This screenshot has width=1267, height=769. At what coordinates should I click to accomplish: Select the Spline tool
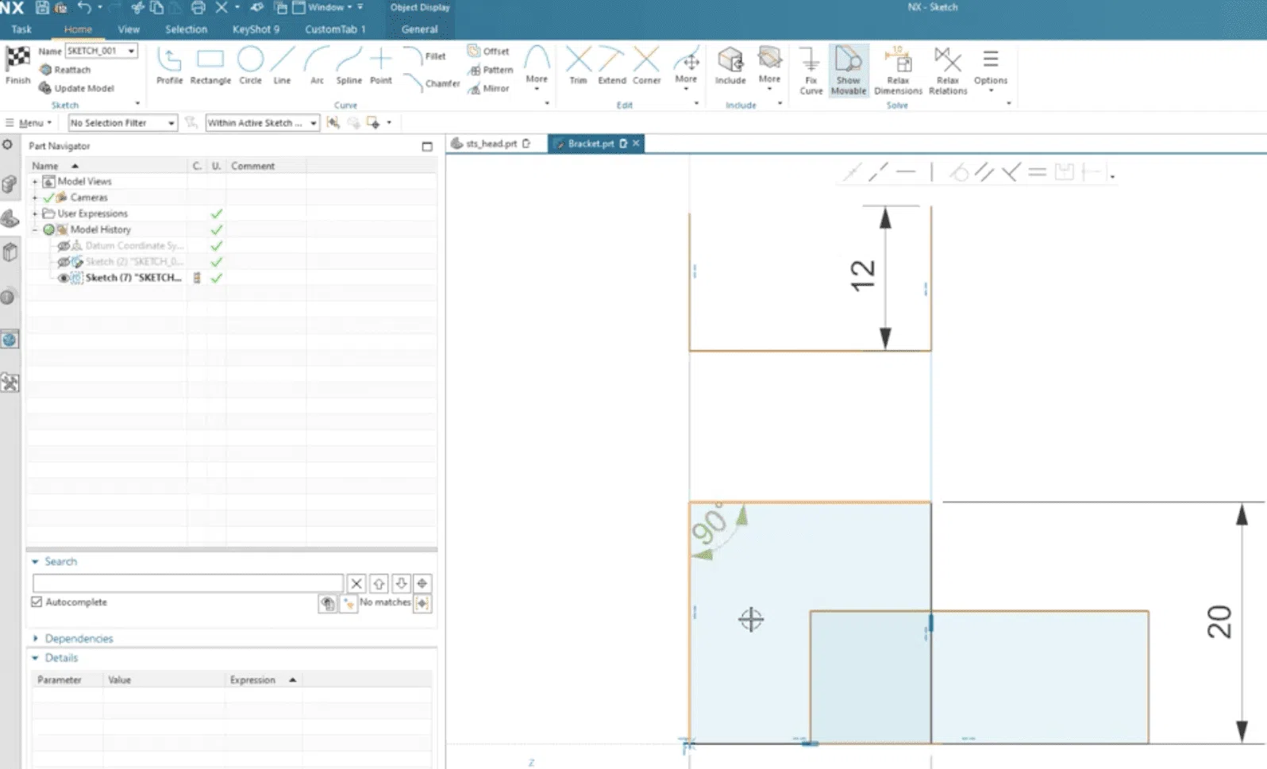[349, 65]
